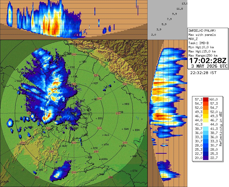Click the '5.9' height scale label
This screenshot has height=187, width=229.
click(x=164, y=24)
